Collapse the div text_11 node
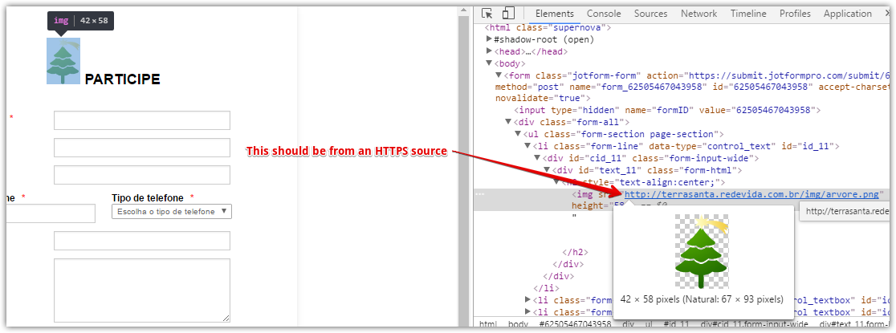The width and height of the screenshot is (896, 333). (547, 170)
